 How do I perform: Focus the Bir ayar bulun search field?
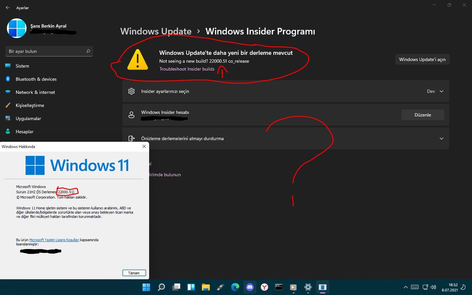[x=49, y=51]
